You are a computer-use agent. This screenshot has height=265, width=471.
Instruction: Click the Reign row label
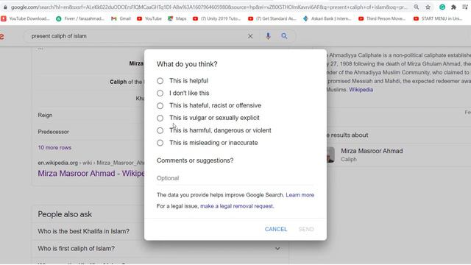click(x=45, y=115)
